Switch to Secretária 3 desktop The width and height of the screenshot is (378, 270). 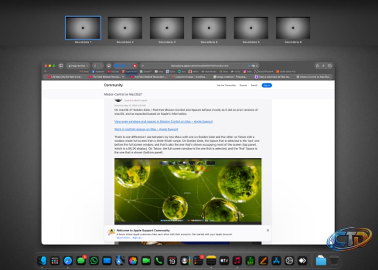[x=167, y=28]
